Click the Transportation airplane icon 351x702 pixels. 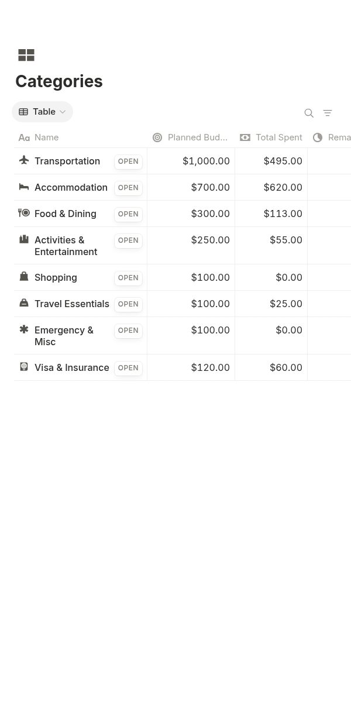[24, 160]
